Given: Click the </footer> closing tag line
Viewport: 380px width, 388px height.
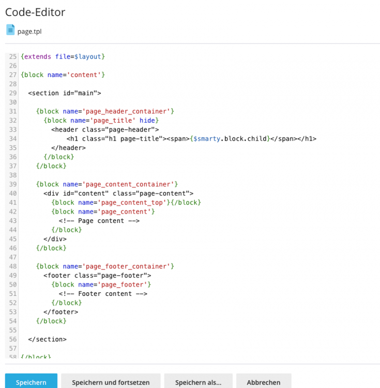Looking at the screenshot, I should pos(61,312).
